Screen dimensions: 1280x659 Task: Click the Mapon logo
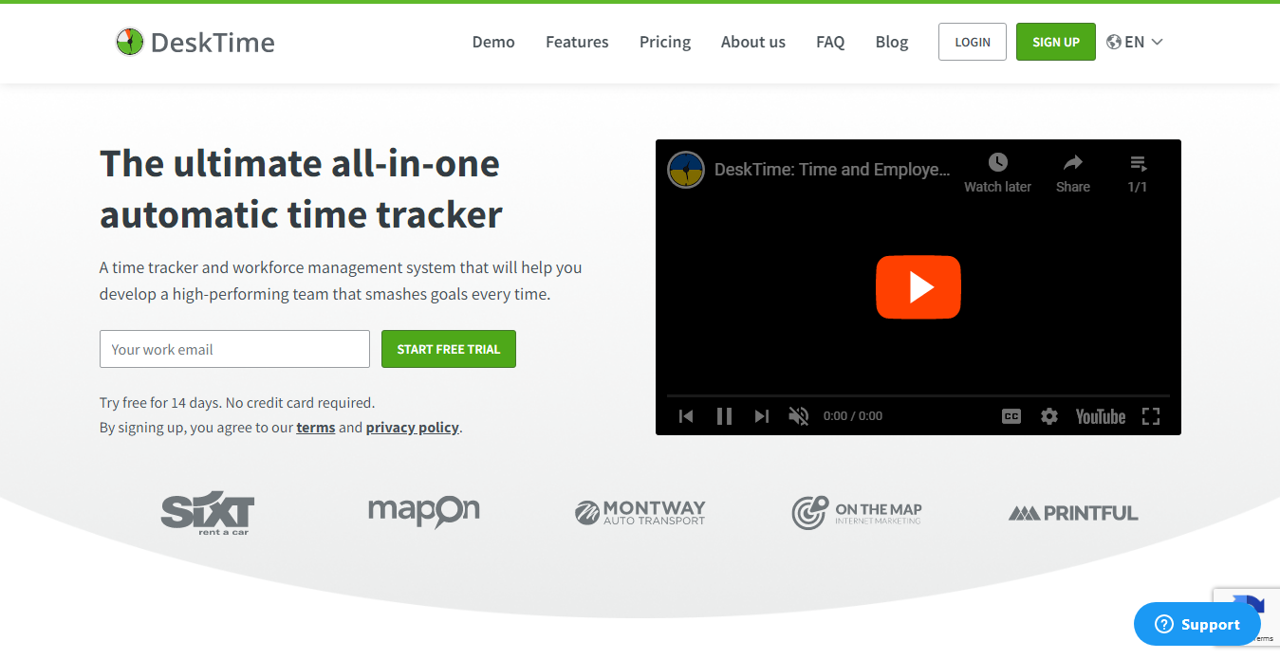point(424,512)
